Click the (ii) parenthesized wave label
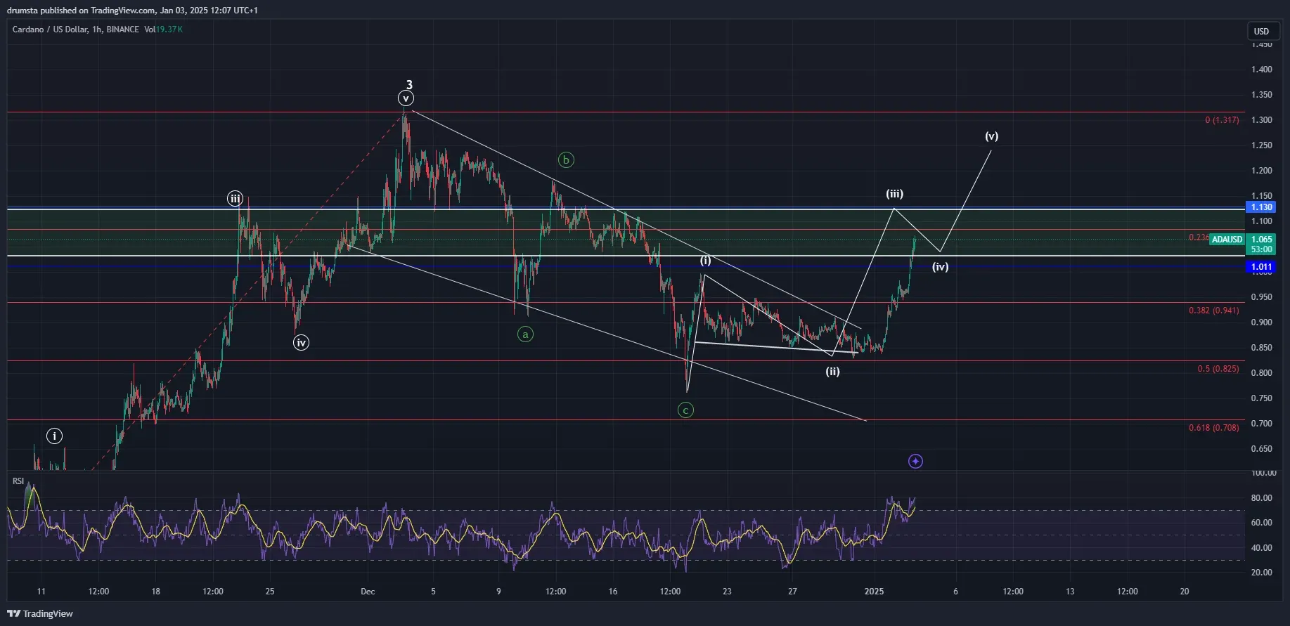This screenshot has height=626, width=1290. 832,372
